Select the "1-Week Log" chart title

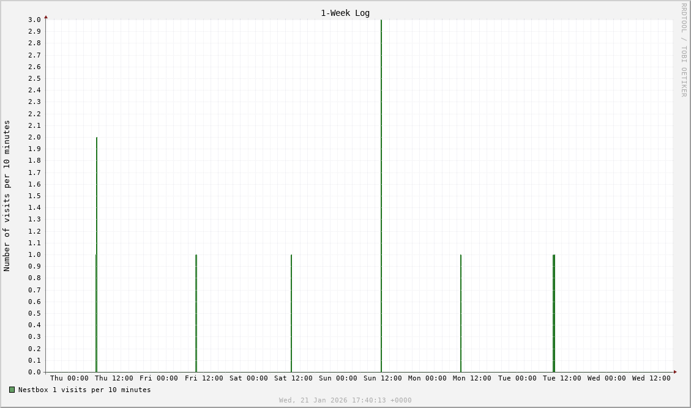pyautogui.click(x=345, y=13)
